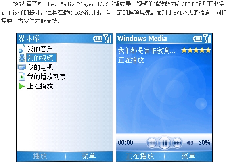Viewport: 228px width, 164px height.
Task: Skip to the previous track
Action: (152, 143)
